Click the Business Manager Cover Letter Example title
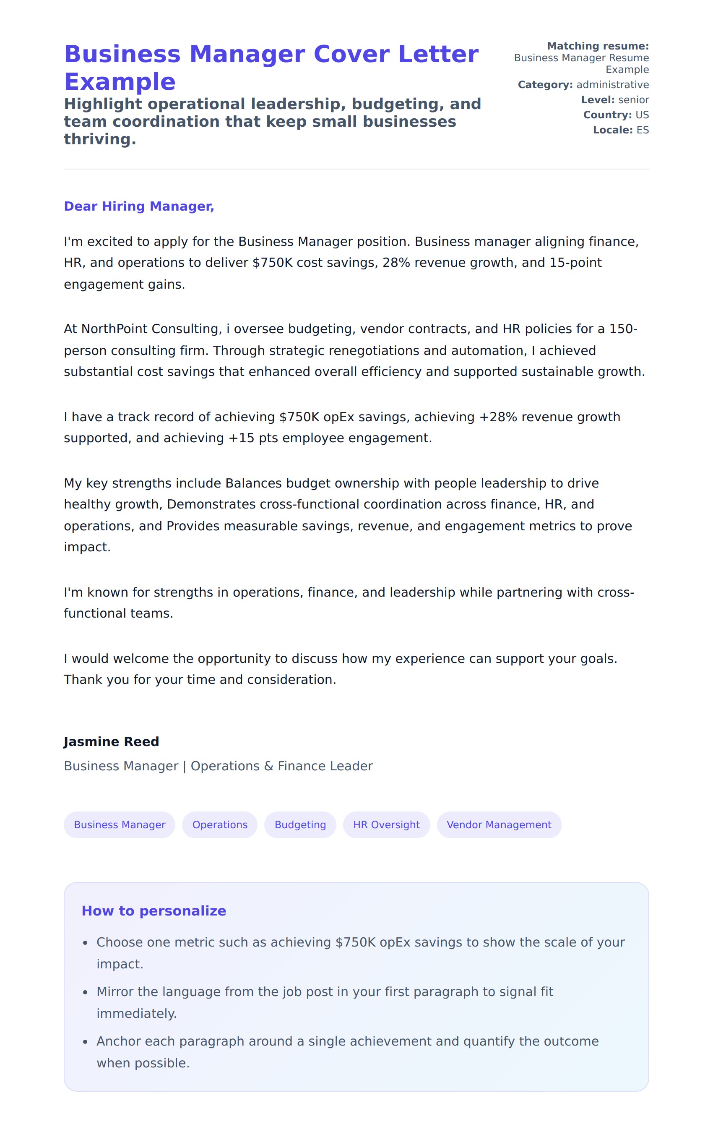This screenshot has width=713, height=1132. [x=271, y=68]
